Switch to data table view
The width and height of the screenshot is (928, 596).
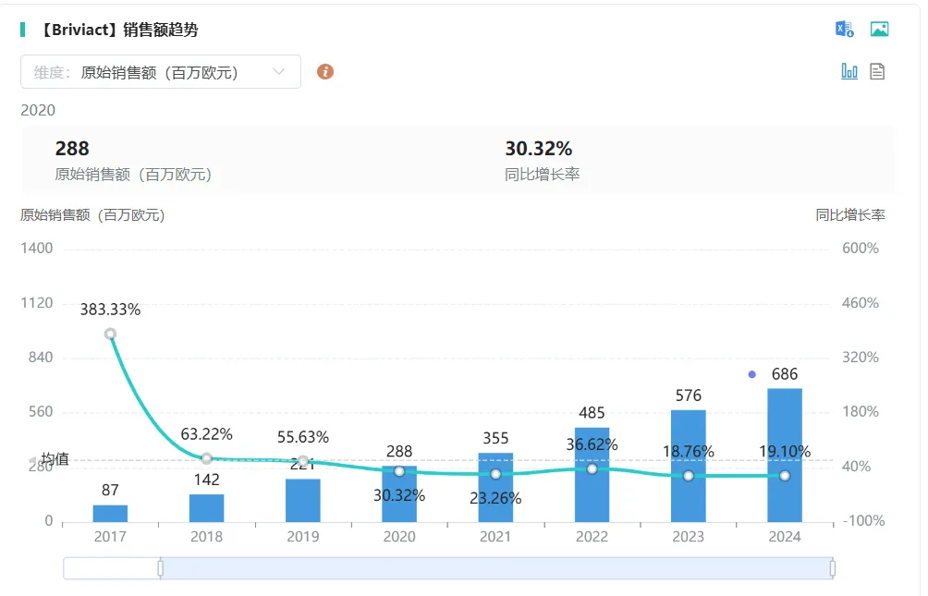877,71
